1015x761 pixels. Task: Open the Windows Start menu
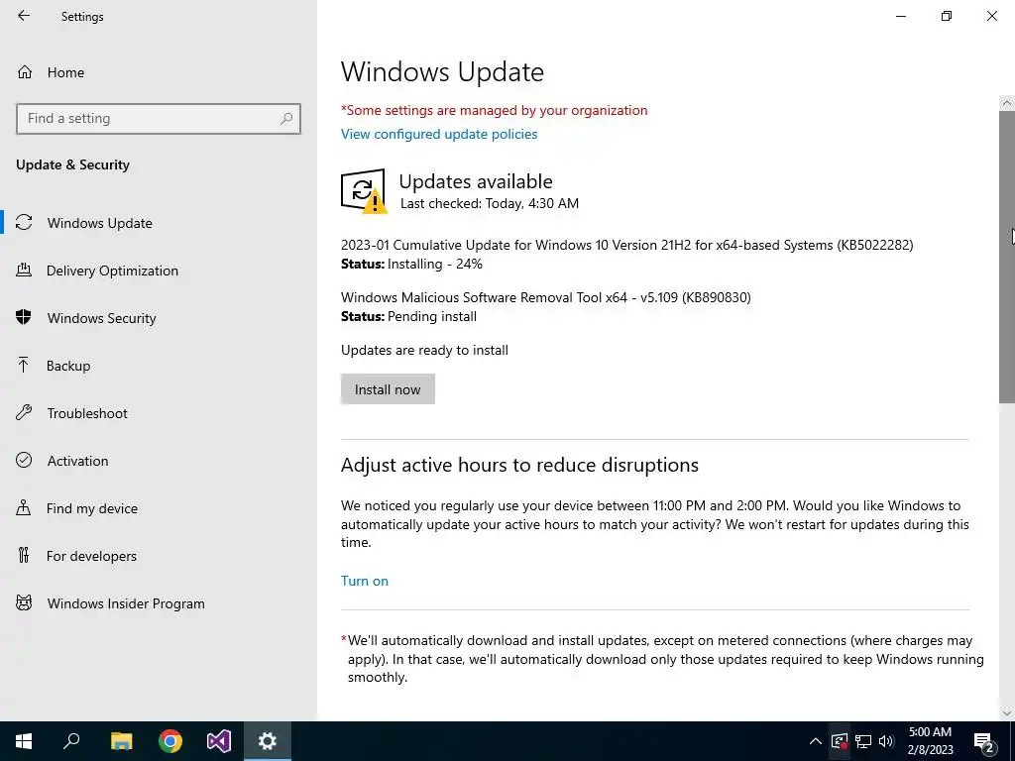tap(24, 741)
